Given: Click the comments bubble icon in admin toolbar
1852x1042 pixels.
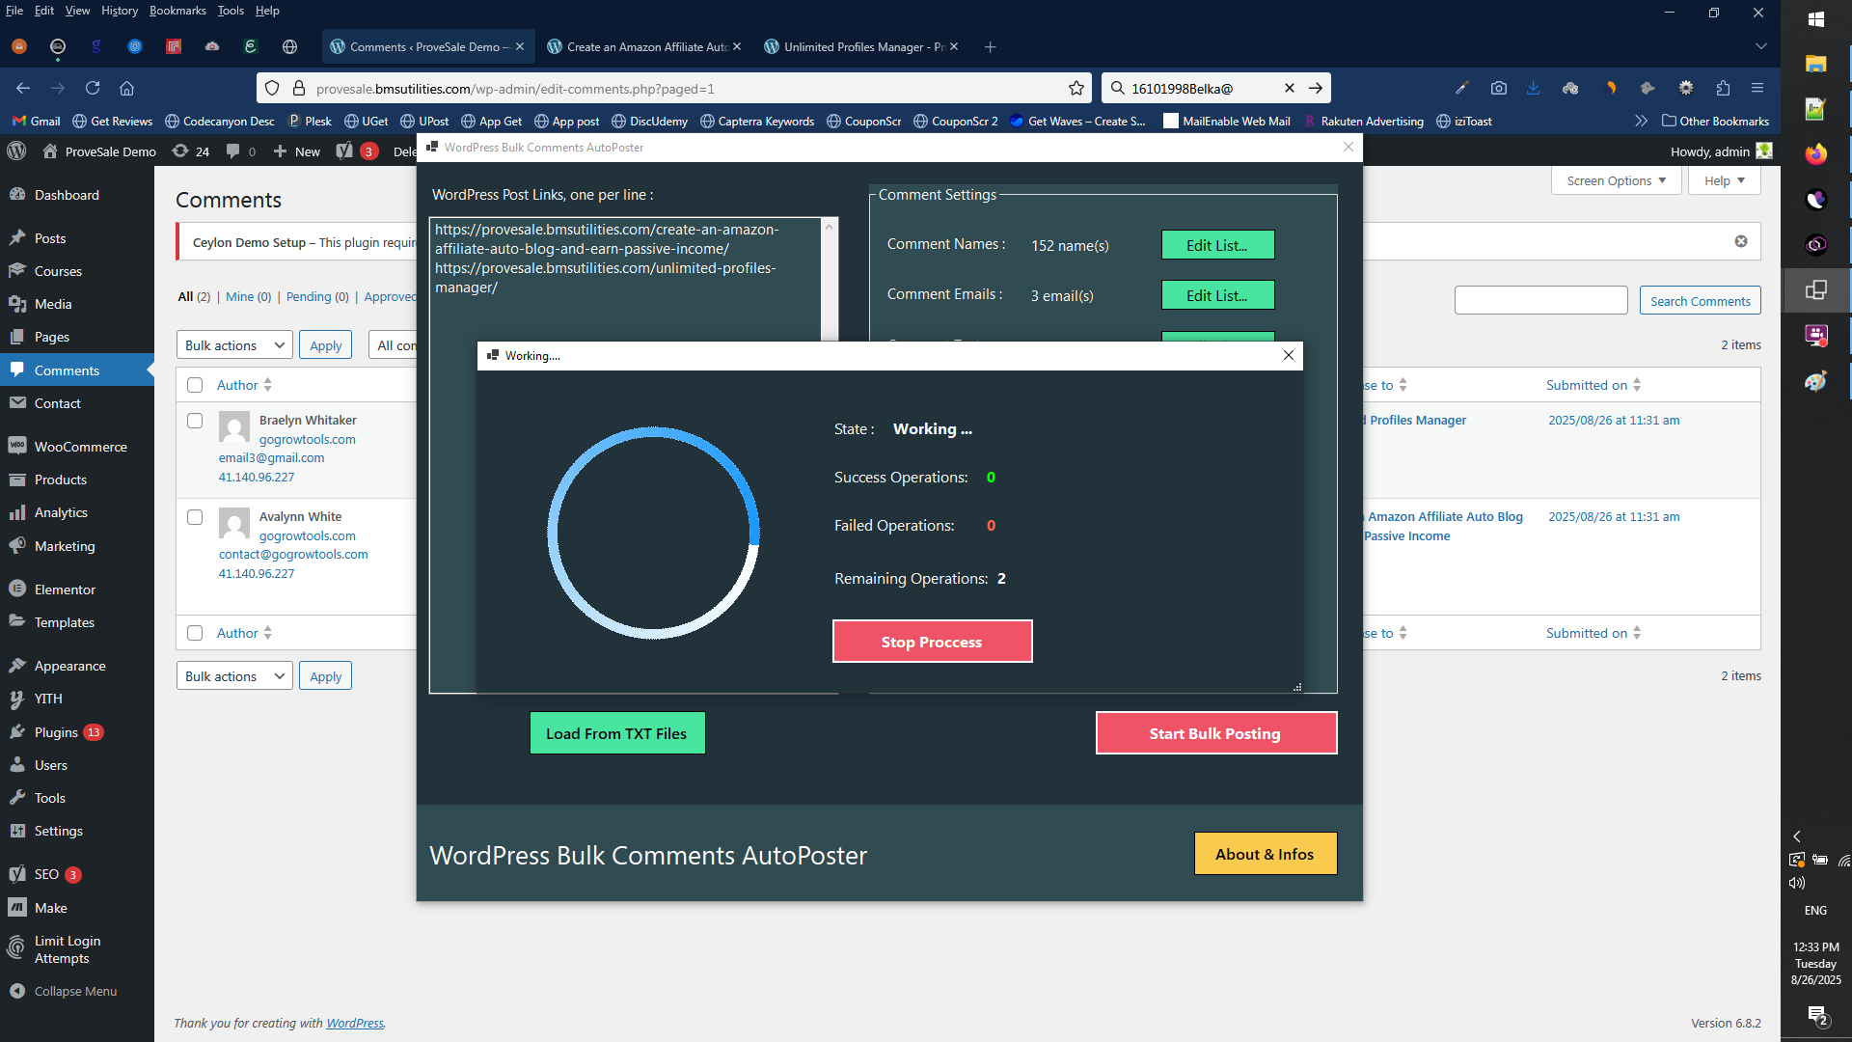Looking at the screenshot, I should (x=234, y=151).
